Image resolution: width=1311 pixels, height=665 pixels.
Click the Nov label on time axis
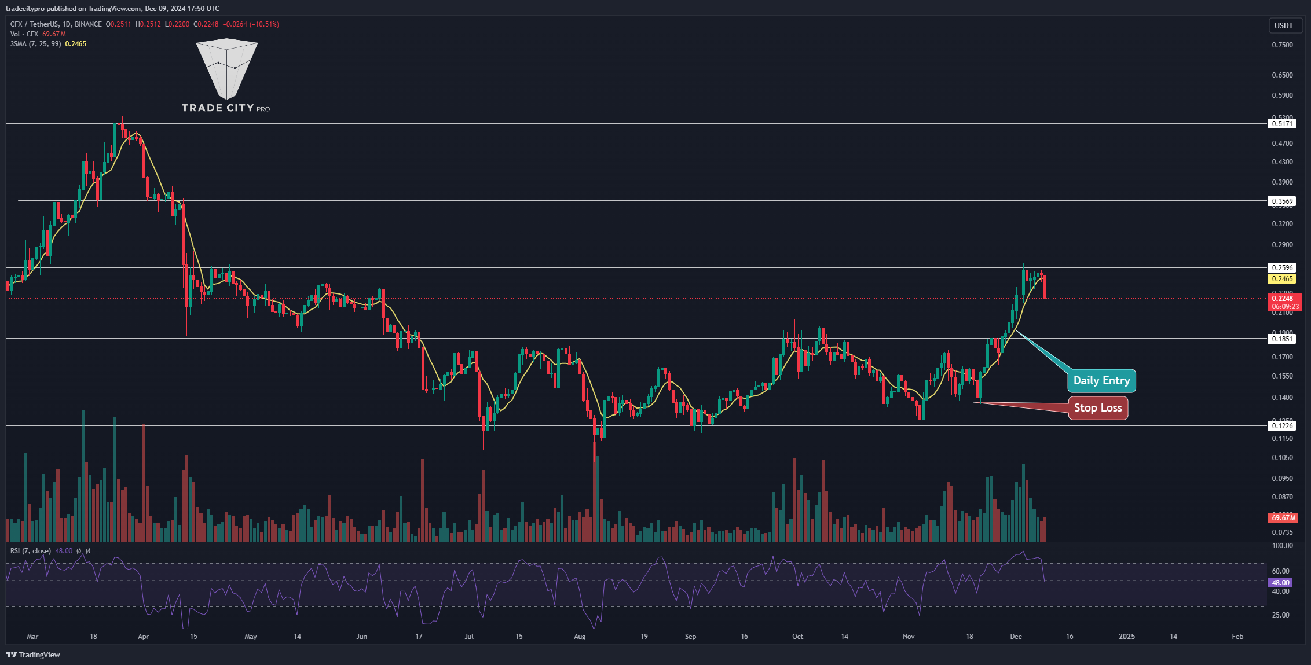pyautogui.click(x=909, y=637)
